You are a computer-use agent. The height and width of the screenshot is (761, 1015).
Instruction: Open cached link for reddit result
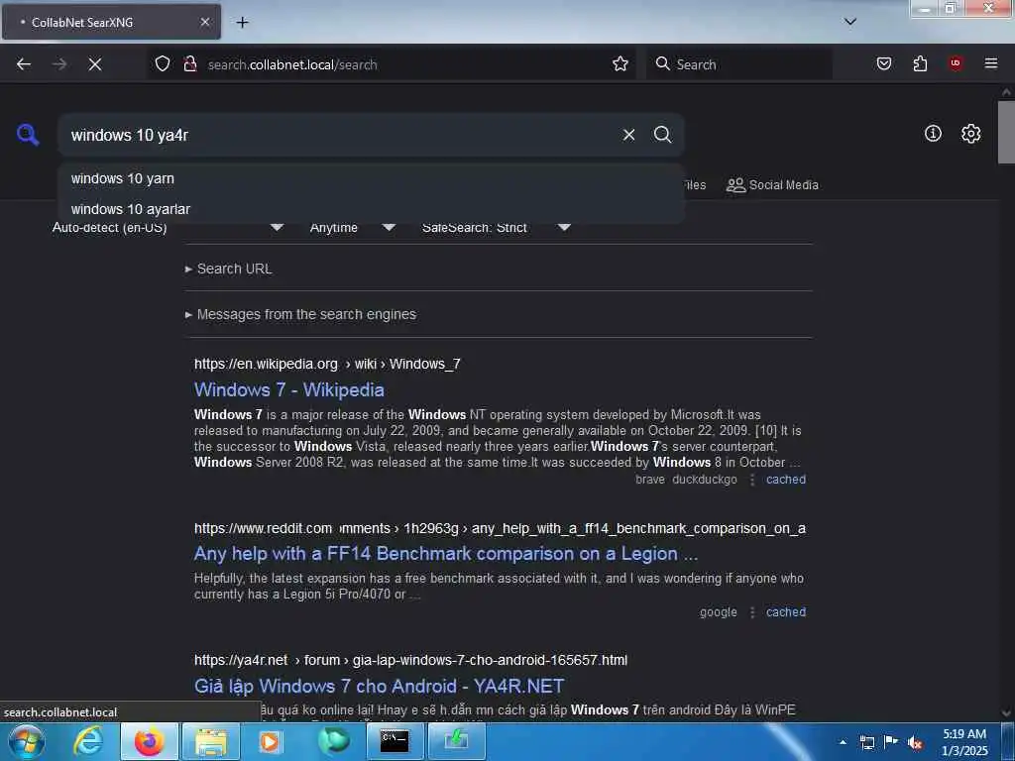[x=786, y=612]
